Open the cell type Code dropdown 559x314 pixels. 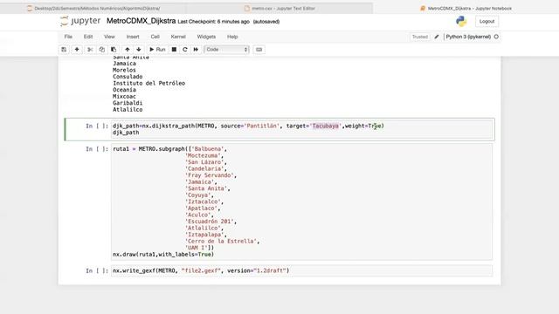tap(226, 50)
